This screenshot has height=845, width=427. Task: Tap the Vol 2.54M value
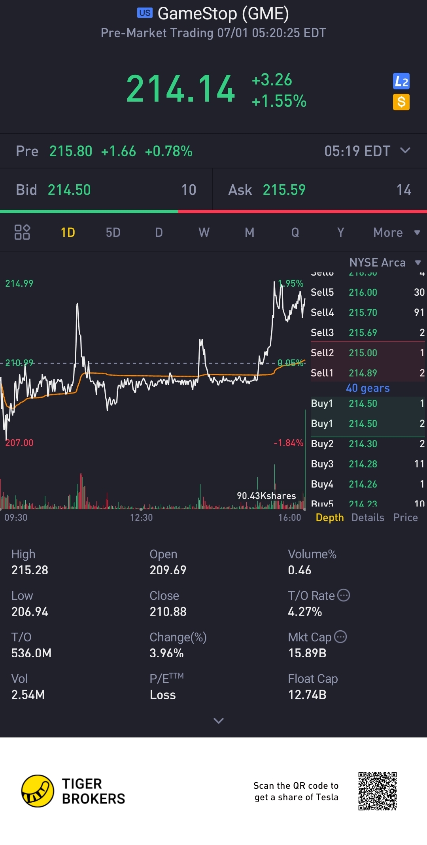click(x=28, y=694)
